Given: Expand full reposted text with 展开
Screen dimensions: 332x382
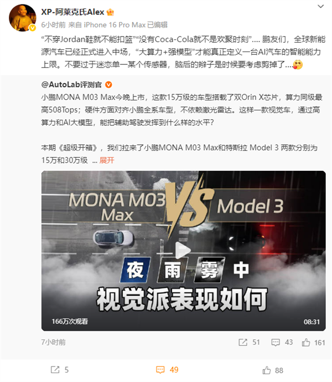Looking at the screenshot, I should click(x=107, y=160).
